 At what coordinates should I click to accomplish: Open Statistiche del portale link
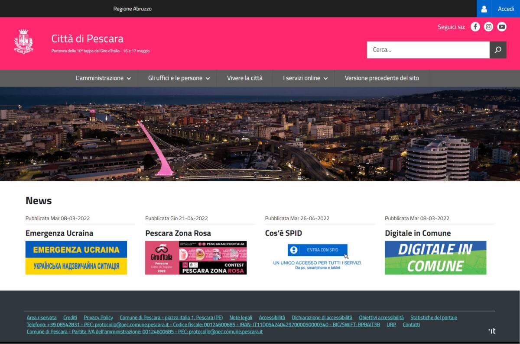click(434, 318)
